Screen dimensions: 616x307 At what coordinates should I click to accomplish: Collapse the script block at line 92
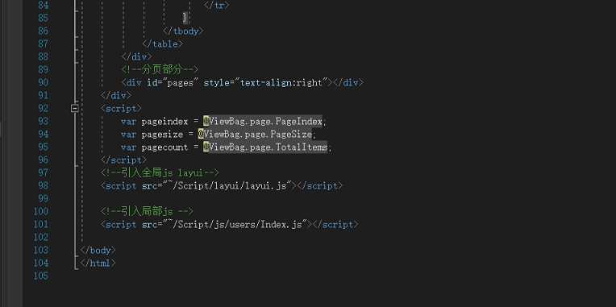pos(75,108)
